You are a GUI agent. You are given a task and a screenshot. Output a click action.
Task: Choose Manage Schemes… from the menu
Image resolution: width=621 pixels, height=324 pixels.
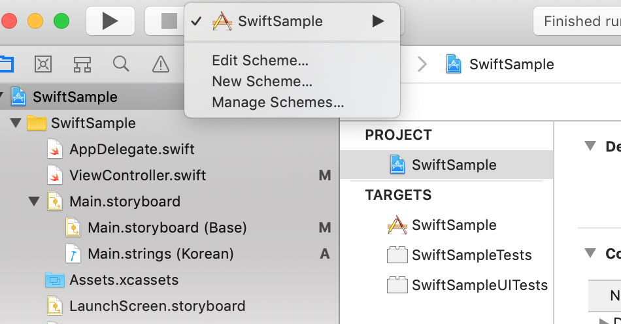tap(278, 103)
